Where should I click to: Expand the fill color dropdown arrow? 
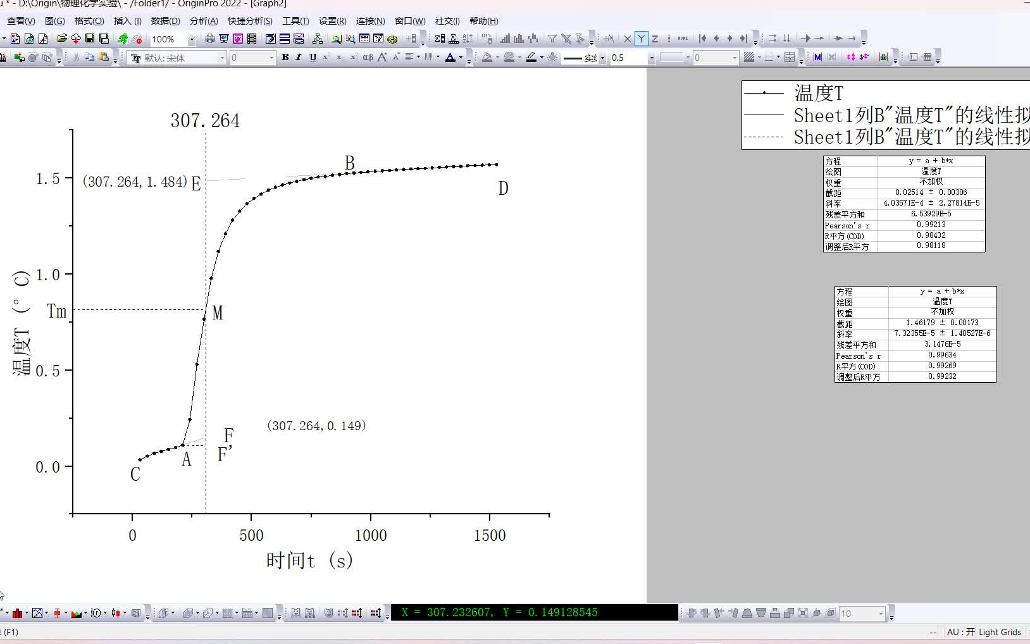click(497, 58)
